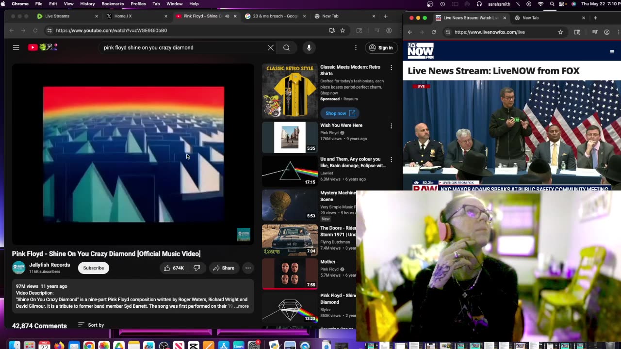Open options menu for Us and Them video

coord(391,159)
